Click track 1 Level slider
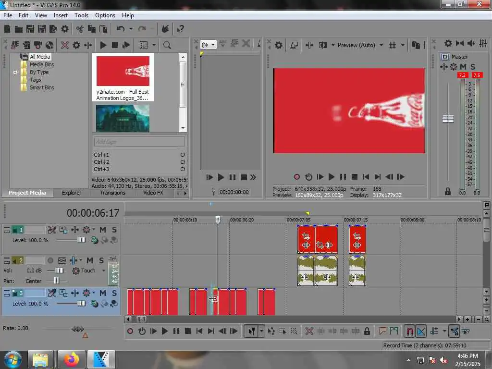 click(x=81, y=240)
